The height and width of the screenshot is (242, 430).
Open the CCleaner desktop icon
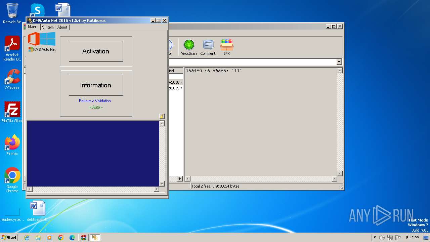point(12,79)
